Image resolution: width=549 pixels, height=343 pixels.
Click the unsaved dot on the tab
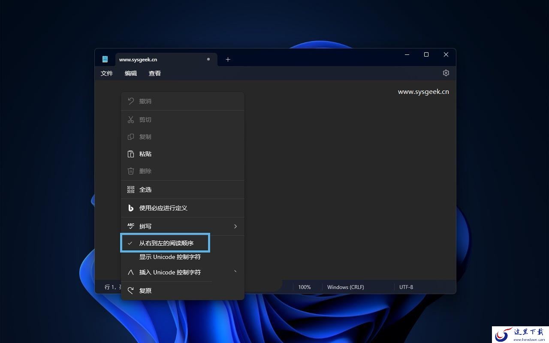coord(208,59)
